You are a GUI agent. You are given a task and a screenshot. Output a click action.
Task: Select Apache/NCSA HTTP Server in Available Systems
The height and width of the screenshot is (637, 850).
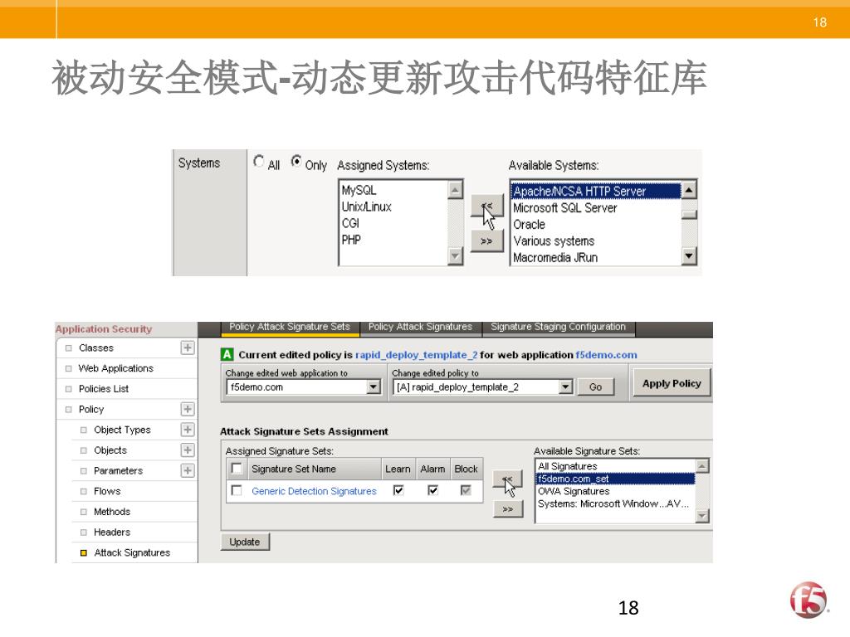pyautogui.click(x=595, y=192)
